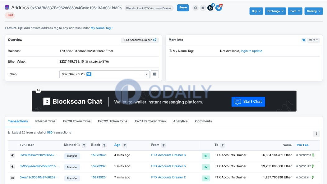
Task: Preview transaction 0x260f93a2c202c565a7 with eye icon
Action: click(x=13, y=155)
